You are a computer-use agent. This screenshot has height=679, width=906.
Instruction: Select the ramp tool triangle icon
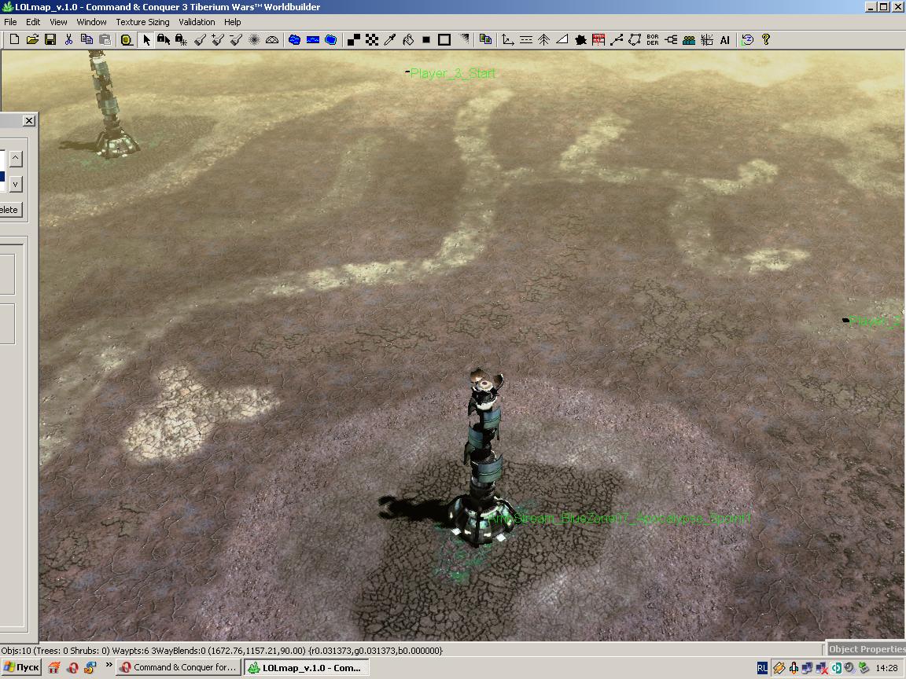(x=562, y=40)
